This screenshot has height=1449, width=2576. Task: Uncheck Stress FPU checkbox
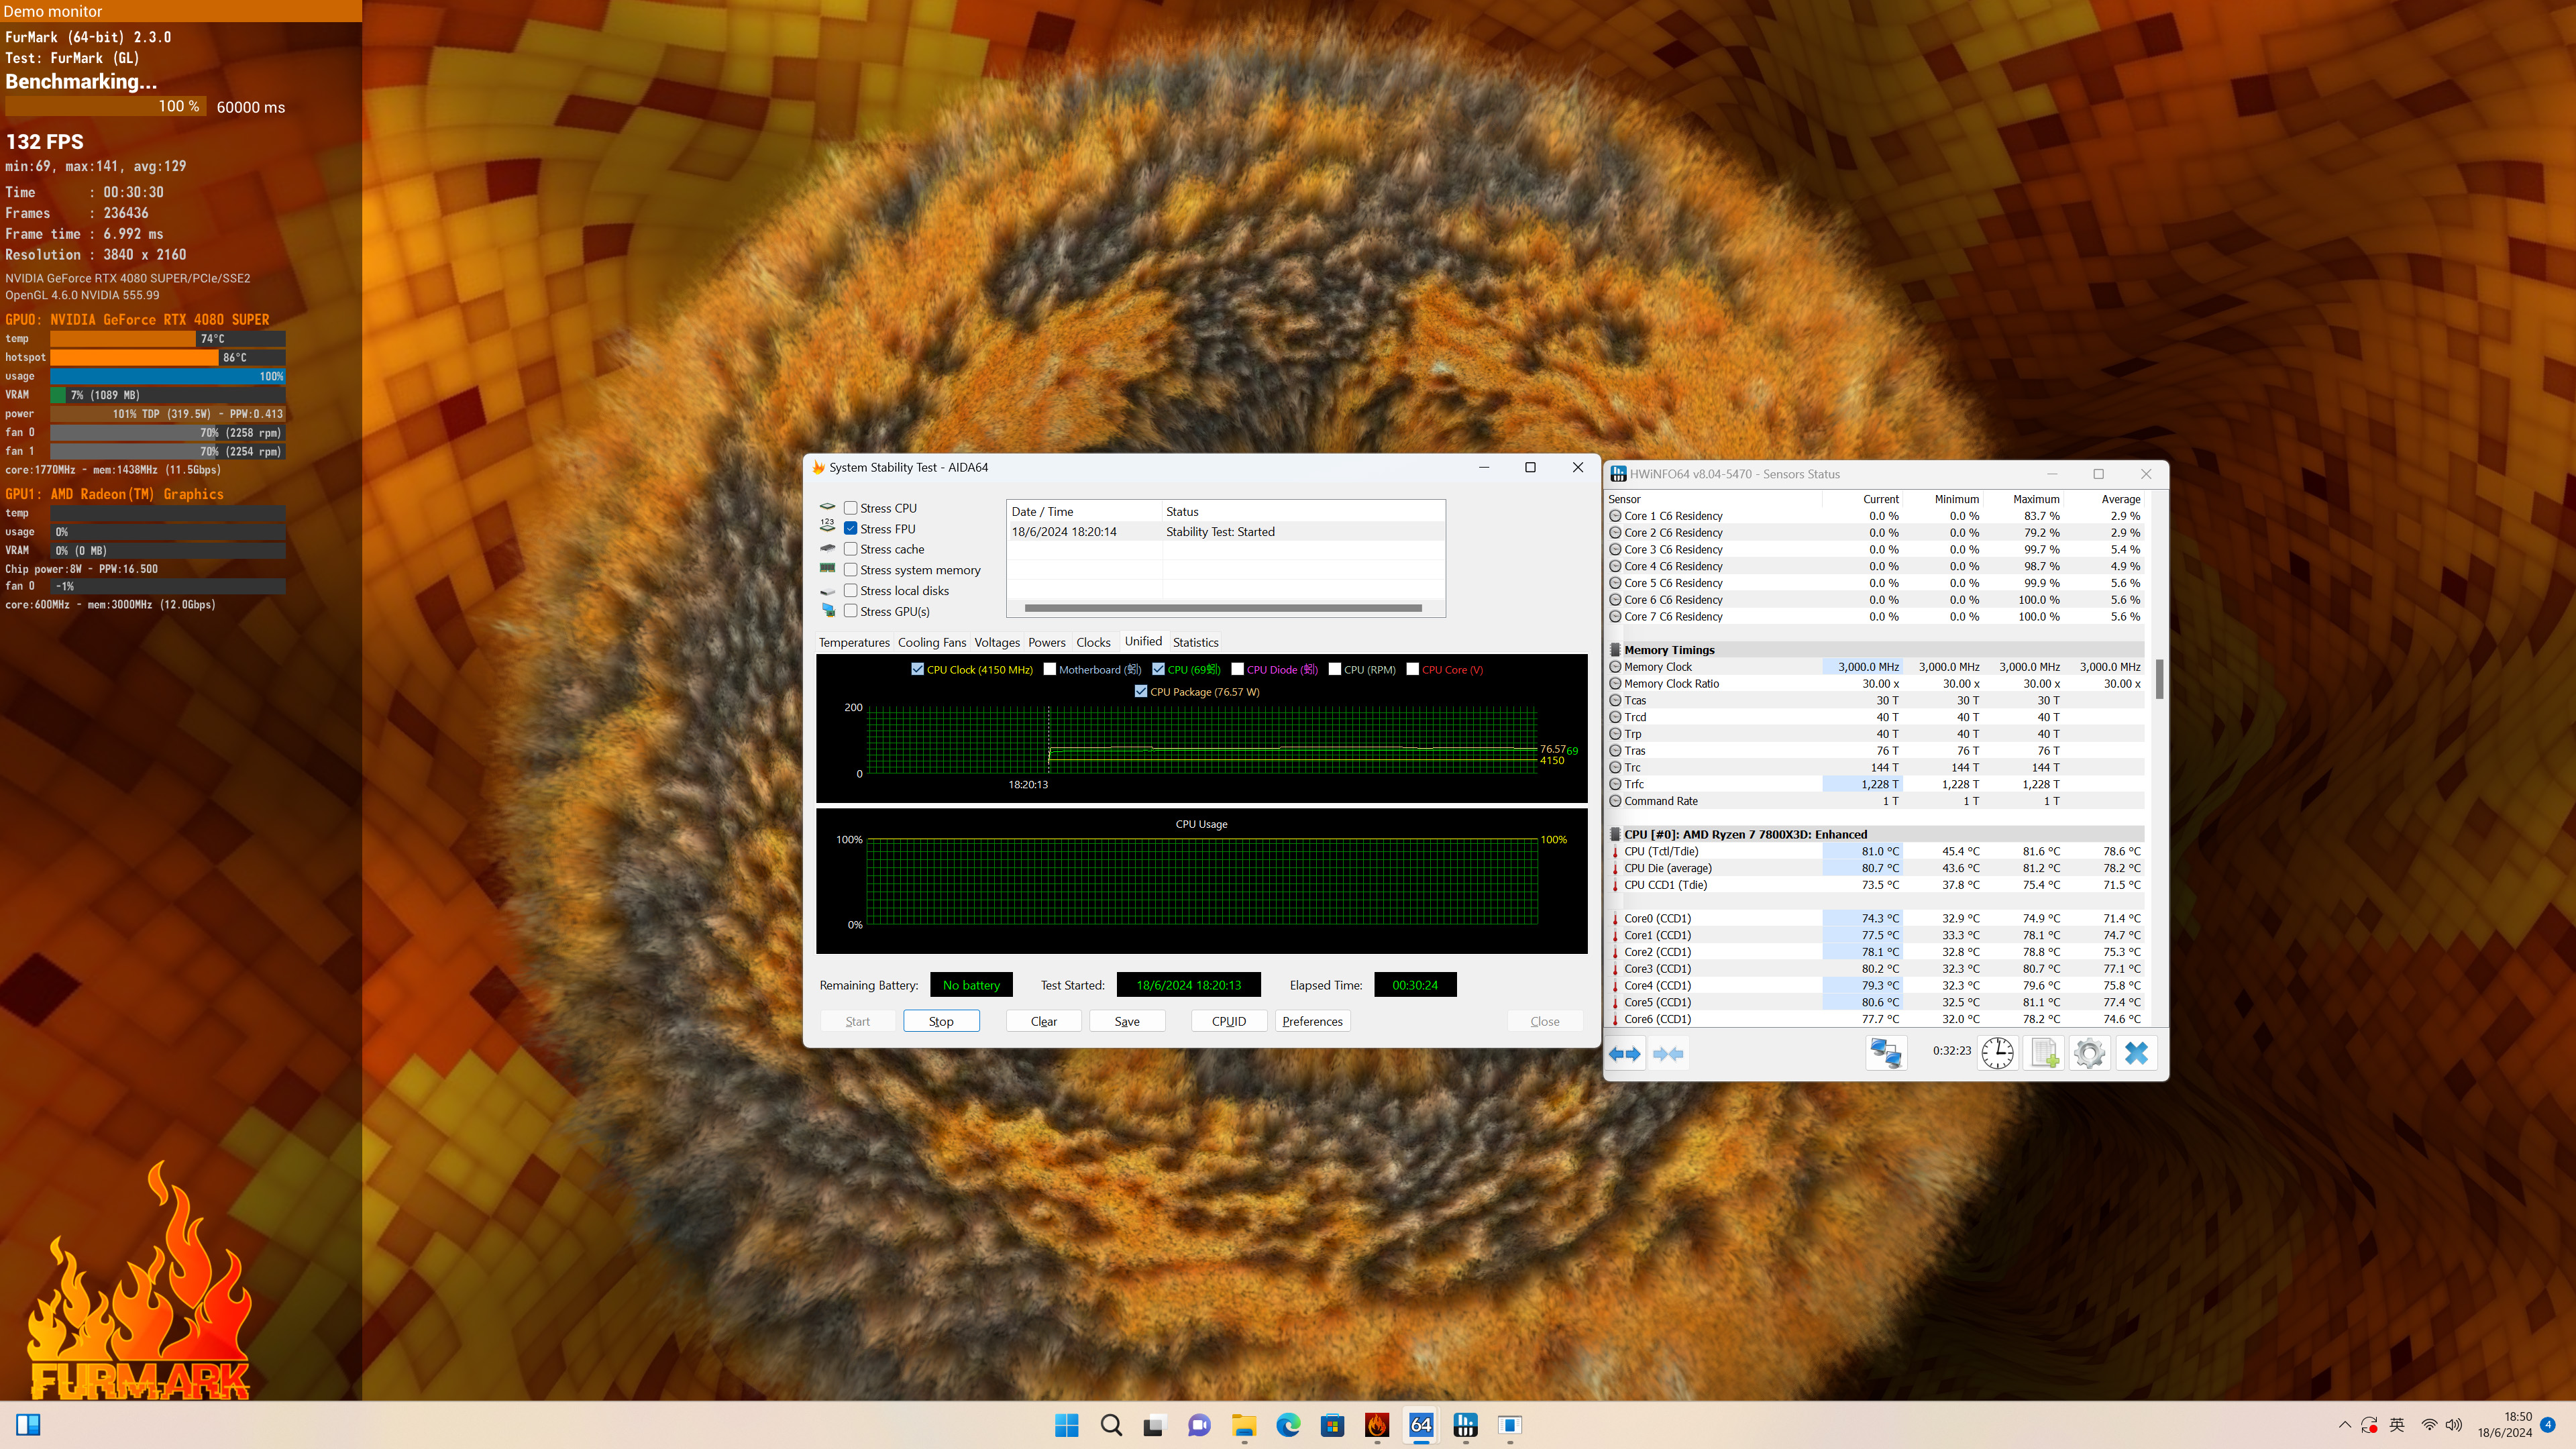(850, 528)
